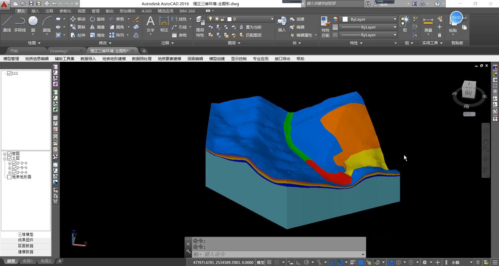
Task: Click the Save icon in quick access toolbar
Action: [x=31, y=4]
